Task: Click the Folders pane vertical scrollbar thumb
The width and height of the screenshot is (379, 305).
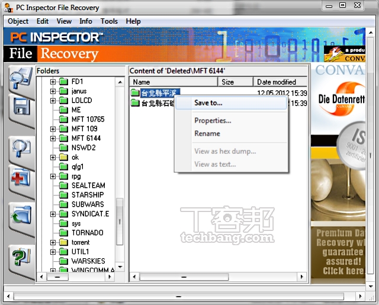Action: (120, 221)
